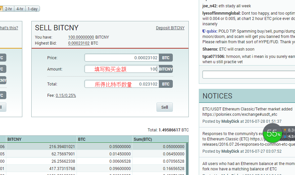Viewport: 295px width, 175px height.
Task: Select the 2-hr chart interval
Action: click(8, 9)
